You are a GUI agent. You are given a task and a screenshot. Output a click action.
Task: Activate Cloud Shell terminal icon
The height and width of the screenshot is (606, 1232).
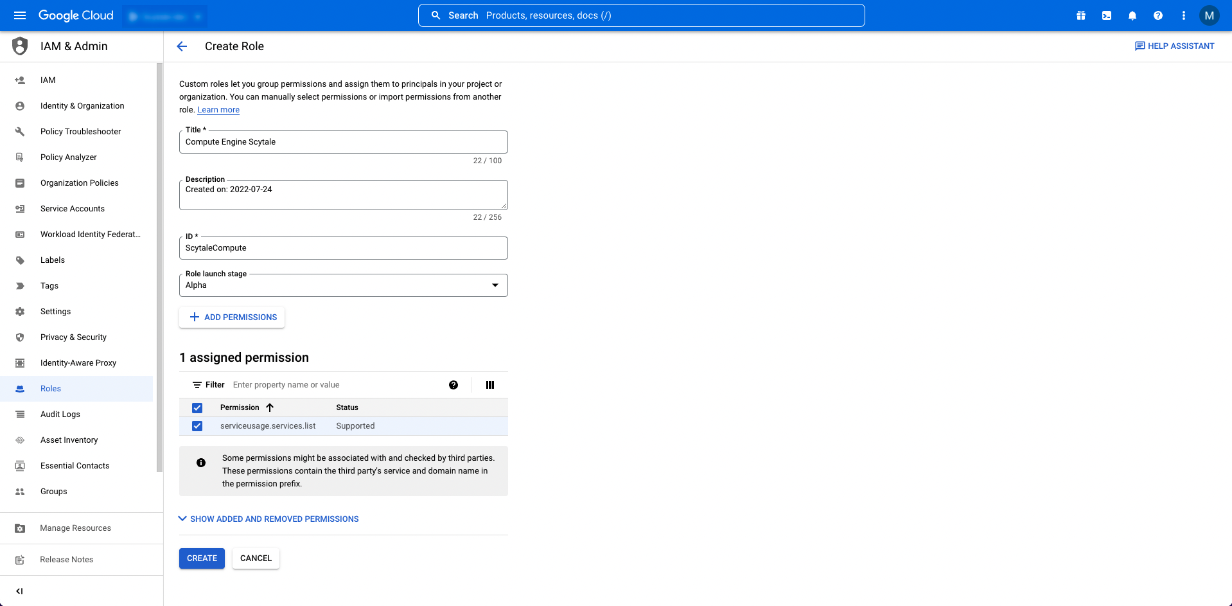point(1107,15)
